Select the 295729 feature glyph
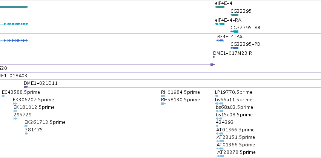 click(x=15, y=119)
